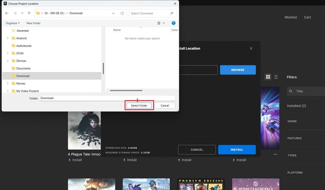Open A Plague Tale game thumbnail
The height and width of the screenshot is (190, 325).
pyautogui.click(x=84, y=130)
